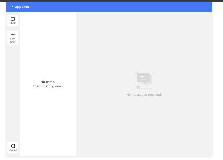Screen dimensions: 223x160
Task: Open the Chats sidebar button
Action: [x=13, y=21]
